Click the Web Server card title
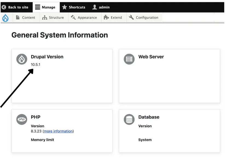Viewport: 227px width, 159px height. pos(151,57)
